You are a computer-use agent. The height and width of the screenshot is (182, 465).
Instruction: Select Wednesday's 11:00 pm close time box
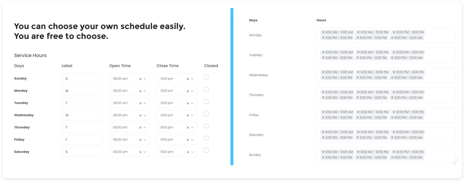(x=171, y=115)
